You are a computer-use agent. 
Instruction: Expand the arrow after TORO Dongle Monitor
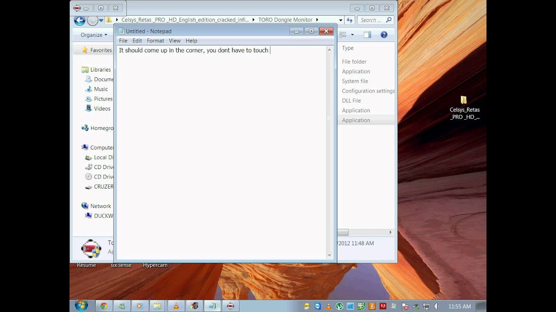click(x=317, y=20)
